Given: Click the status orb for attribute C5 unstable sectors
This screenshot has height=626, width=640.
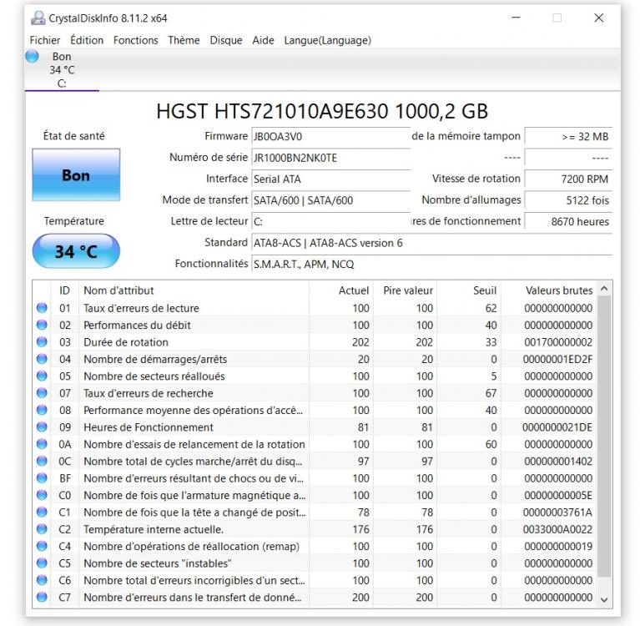Looking at the screenshot, I should tap(42, 563).
